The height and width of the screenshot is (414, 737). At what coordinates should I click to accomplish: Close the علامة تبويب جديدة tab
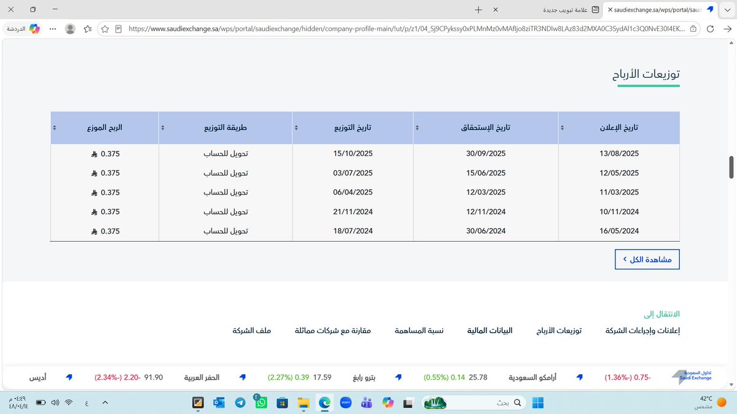[496, 10]
